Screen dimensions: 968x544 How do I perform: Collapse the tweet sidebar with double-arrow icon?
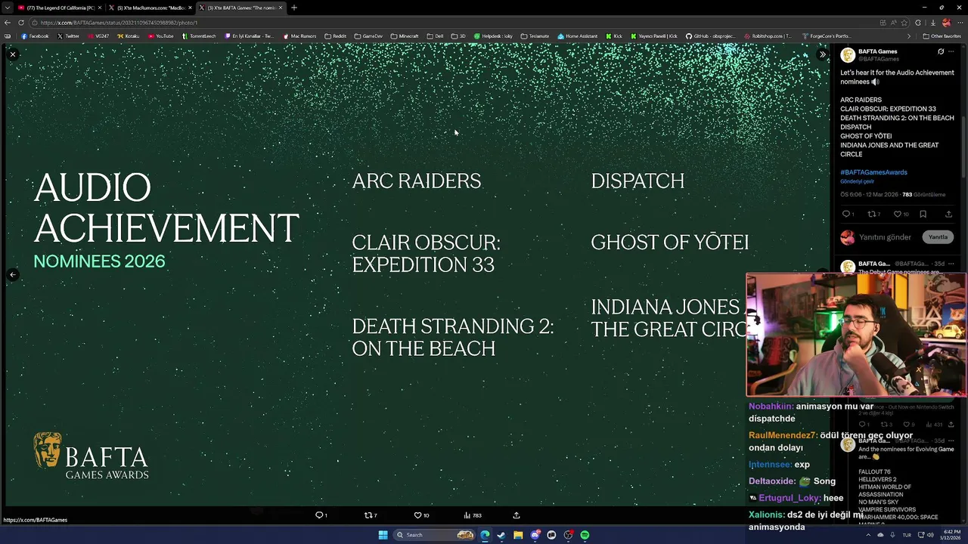coord(822,54)
